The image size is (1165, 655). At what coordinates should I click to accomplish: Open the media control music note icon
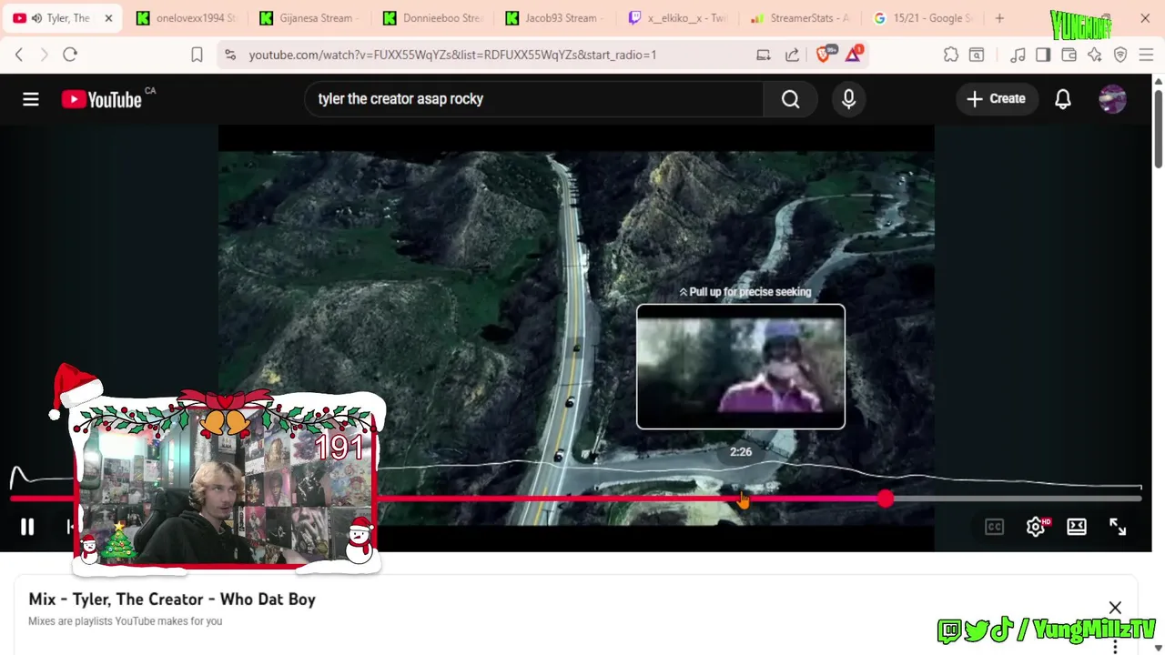(x=1018, y=55)
